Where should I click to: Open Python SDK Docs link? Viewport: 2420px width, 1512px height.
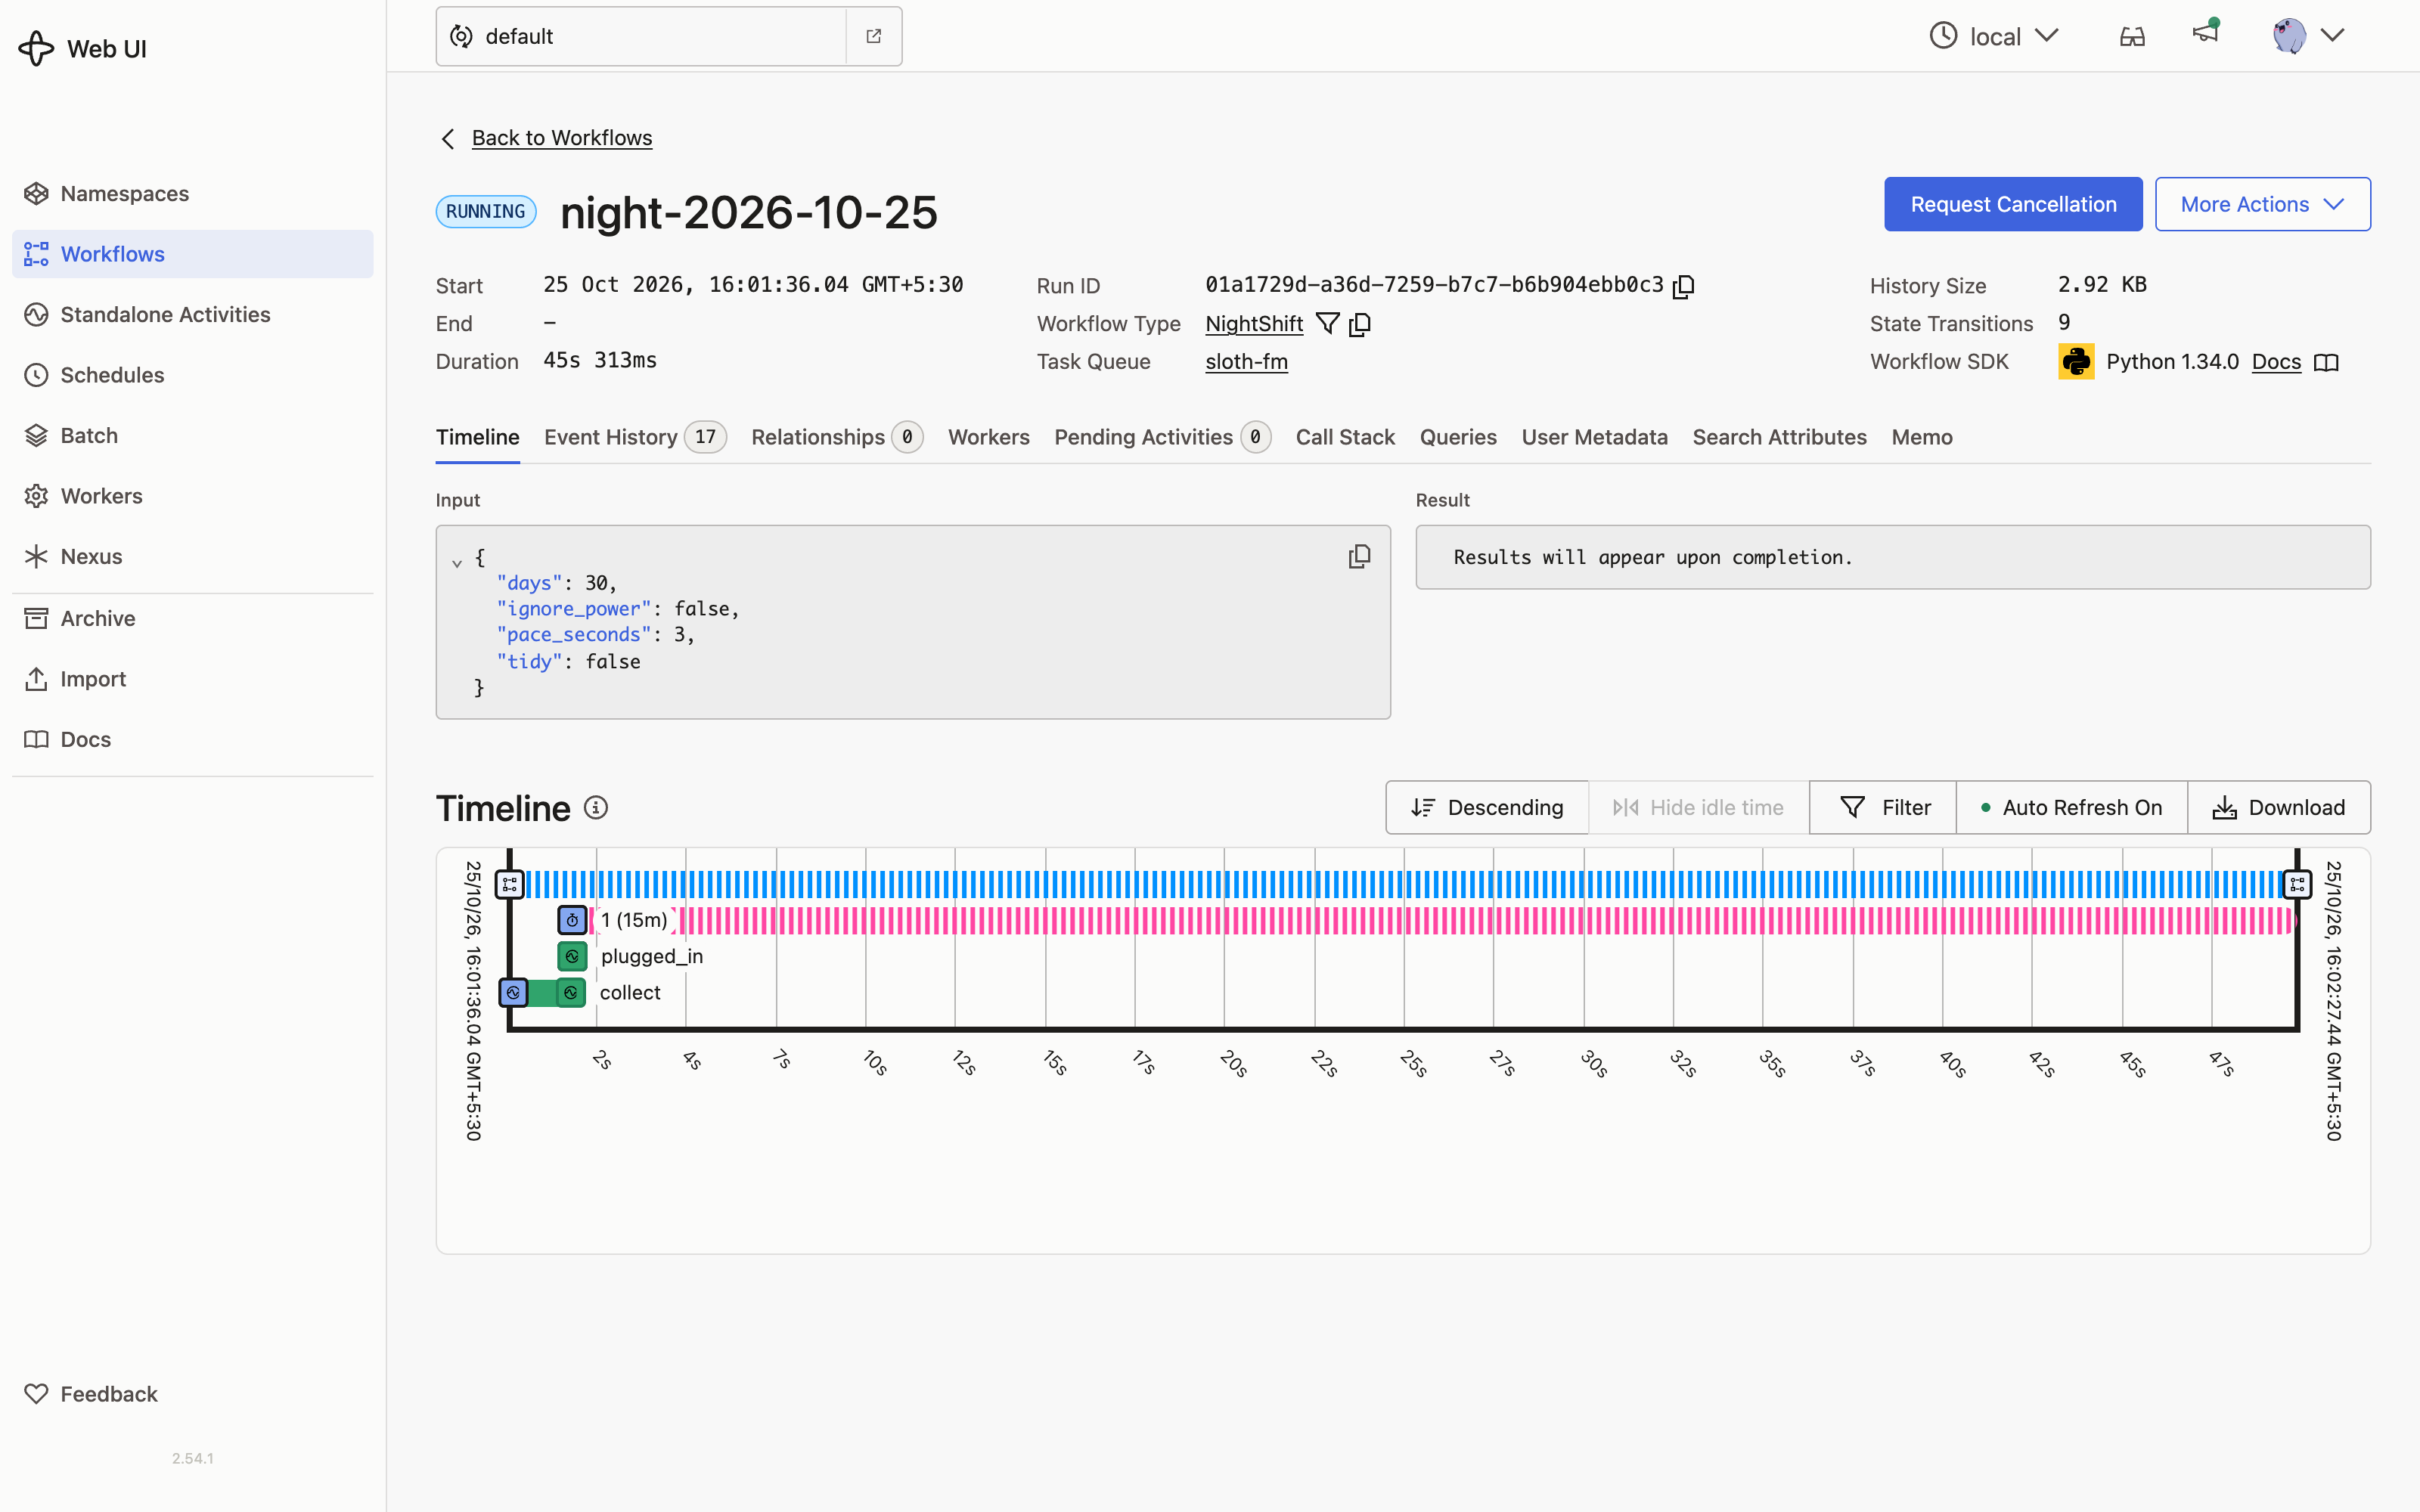(2276, 362)
